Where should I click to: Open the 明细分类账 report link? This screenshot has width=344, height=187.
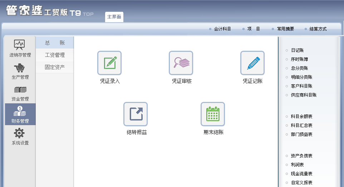coord(302,77)
